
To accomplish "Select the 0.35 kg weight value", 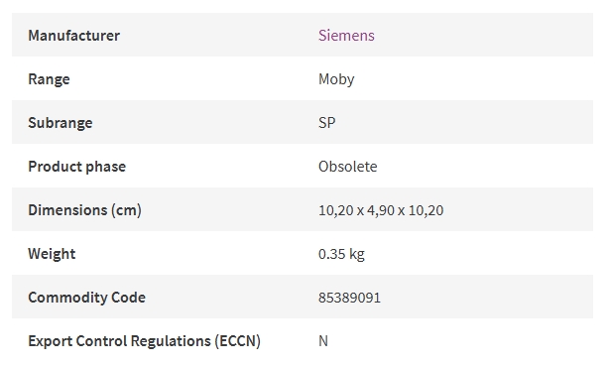I will pos(341,254).
